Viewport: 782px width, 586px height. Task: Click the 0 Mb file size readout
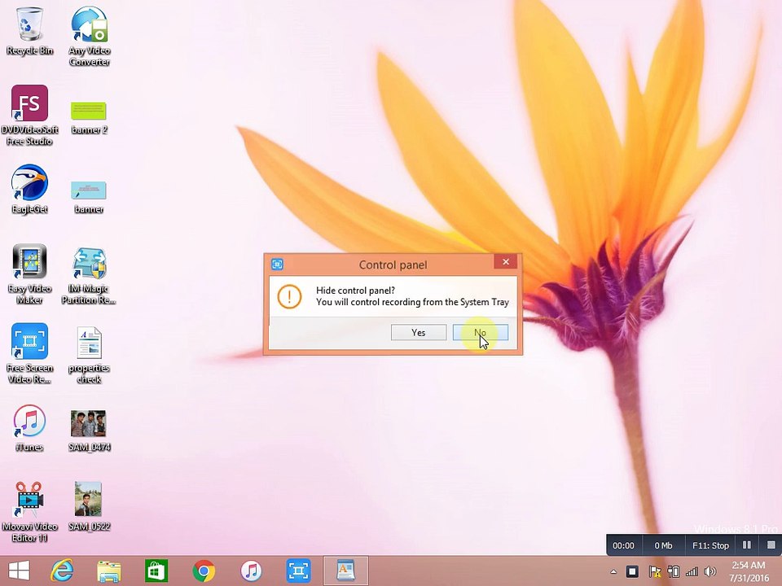[663, 545]
